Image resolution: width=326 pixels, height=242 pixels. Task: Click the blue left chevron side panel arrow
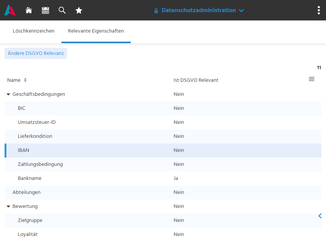click(x=320, y=216)
